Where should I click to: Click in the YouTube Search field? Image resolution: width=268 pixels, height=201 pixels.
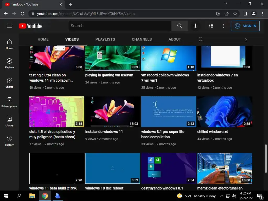click(120, 26)
